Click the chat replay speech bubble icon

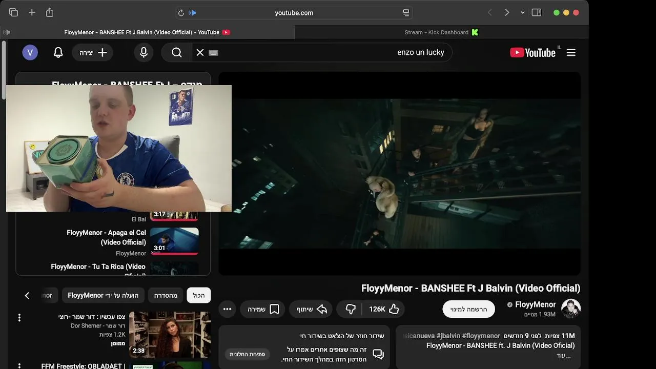[378, 354]
